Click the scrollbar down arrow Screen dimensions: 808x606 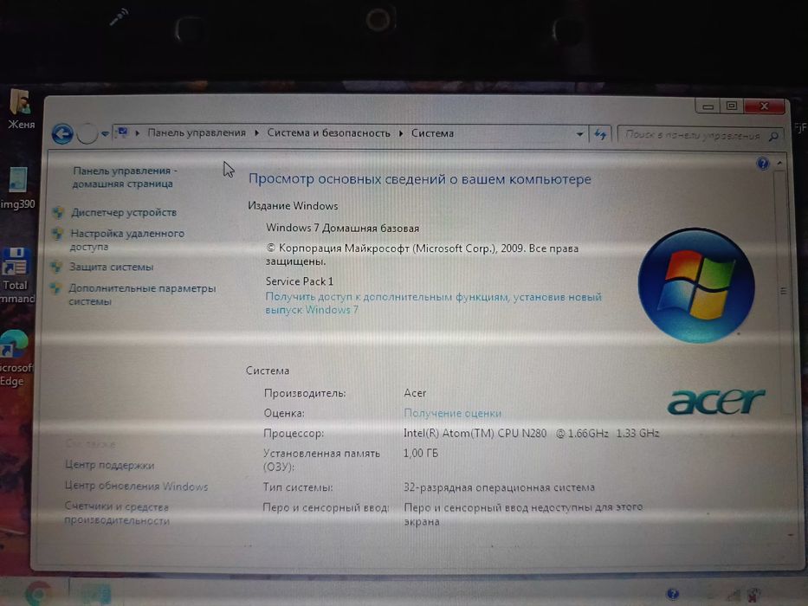click(x=791, y=536)
